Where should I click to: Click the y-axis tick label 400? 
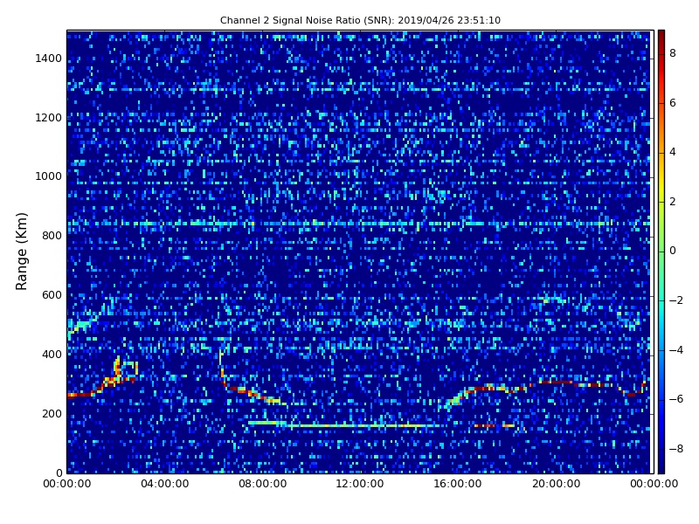52,355
